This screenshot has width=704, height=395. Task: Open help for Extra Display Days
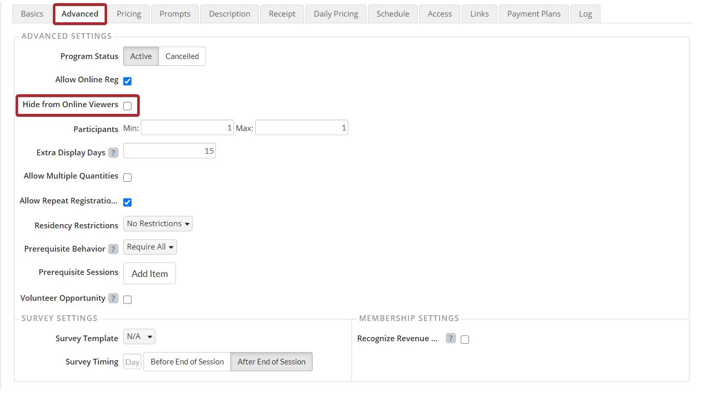tap(113, 153)
